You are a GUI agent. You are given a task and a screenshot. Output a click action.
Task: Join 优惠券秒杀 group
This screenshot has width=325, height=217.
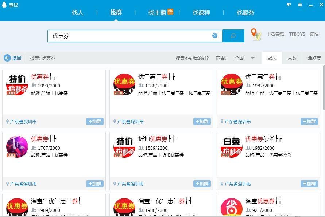(309, 184)
